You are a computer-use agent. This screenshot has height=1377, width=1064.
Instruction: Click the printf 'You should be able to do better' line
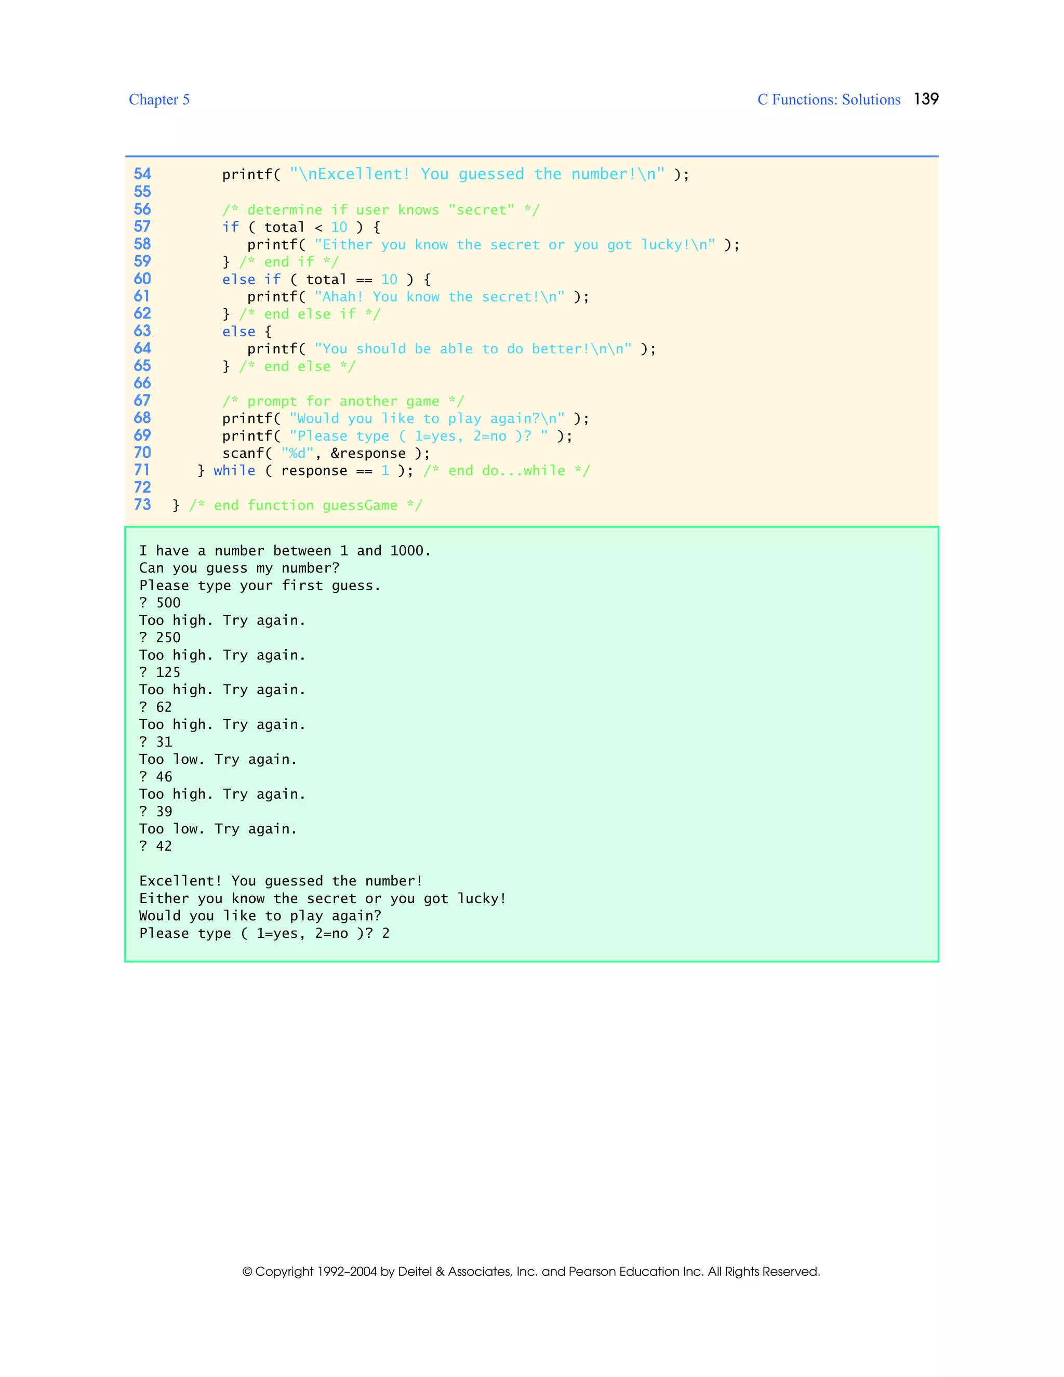pyautogui.click(x=451, y=349)
